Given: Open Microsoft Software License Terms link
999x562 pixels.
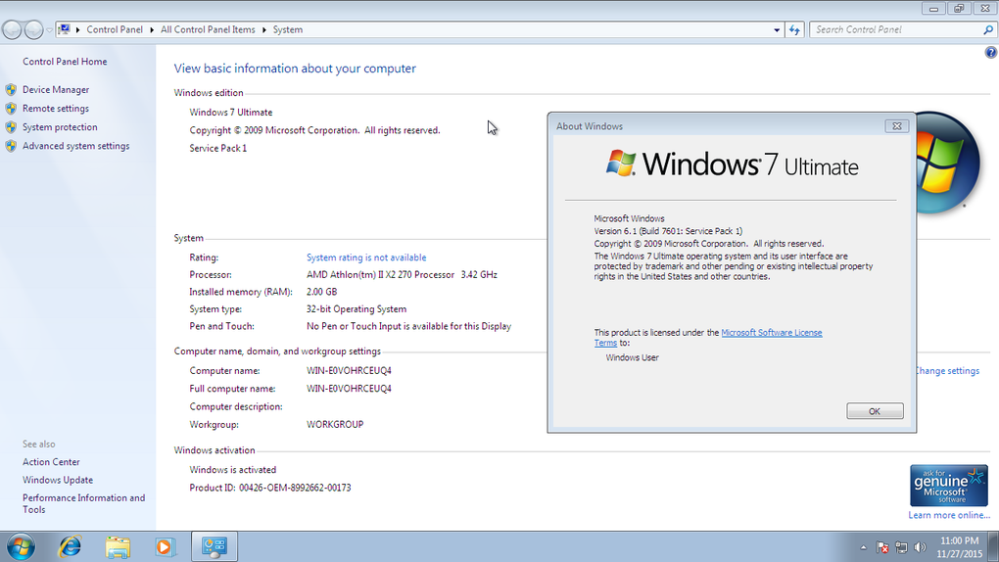Looking at the screenshot, I should (772, 333).
